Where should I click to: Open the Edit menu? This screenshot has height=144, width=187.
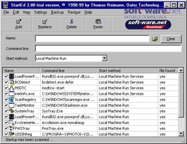pos(16,12)
